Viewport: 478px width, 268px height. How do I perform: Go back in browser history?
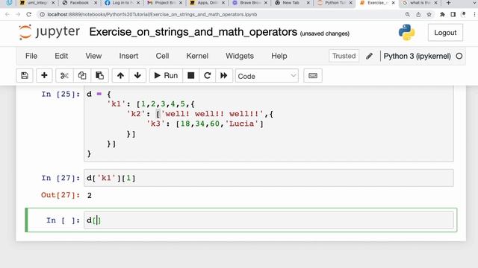(7, 14)
